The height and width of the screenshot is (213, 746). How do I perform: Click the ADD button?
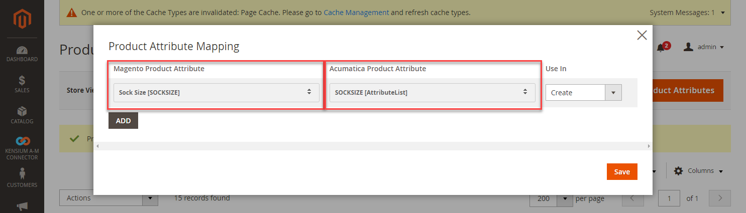tap(123, 121)
